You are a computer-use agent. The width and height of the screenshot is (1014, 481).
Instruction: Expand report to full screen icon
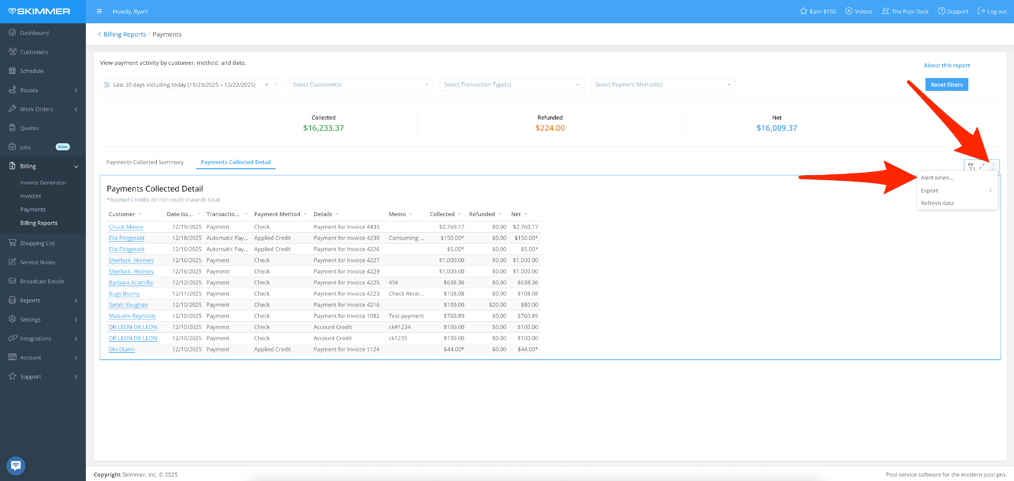tap(982, 167)
